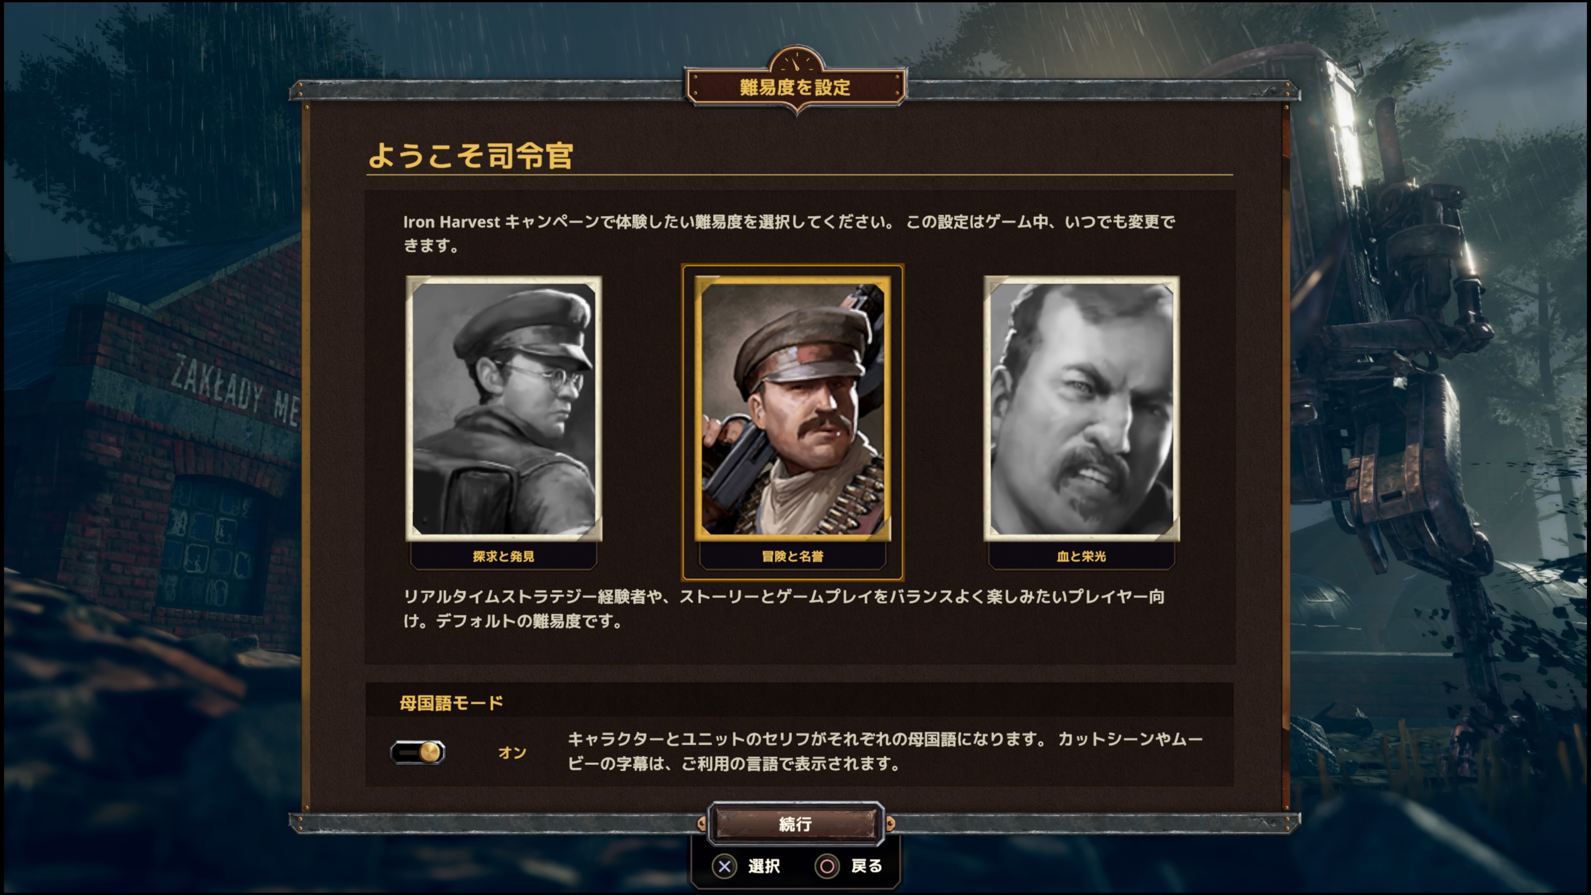Viewport: 1591px width, 895px height.
Task: Click the 難易度を設定 title banner
Action: pyautogui.click(x=795, y=87)
